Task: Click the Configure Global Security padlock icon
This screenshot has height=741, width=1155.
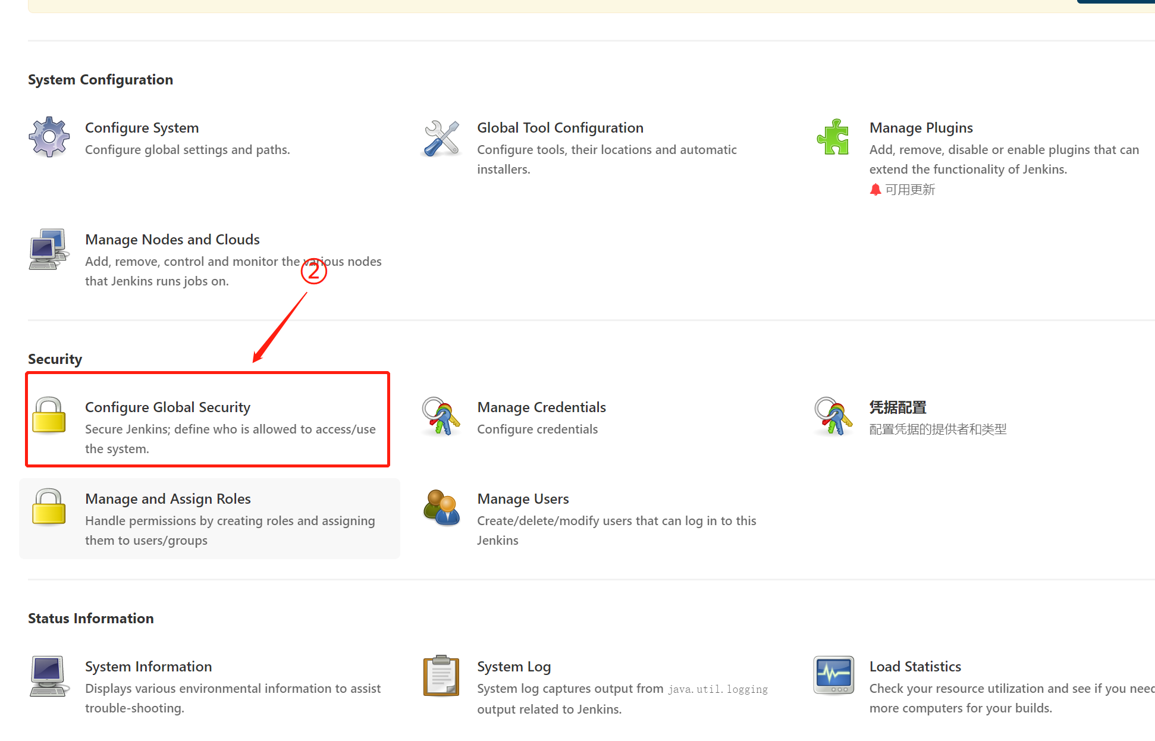Action: pos(49,415)
